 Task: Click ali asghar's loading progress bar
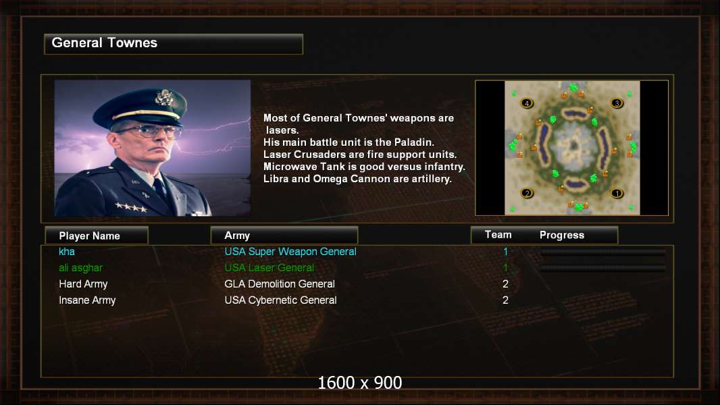point(603,268)
